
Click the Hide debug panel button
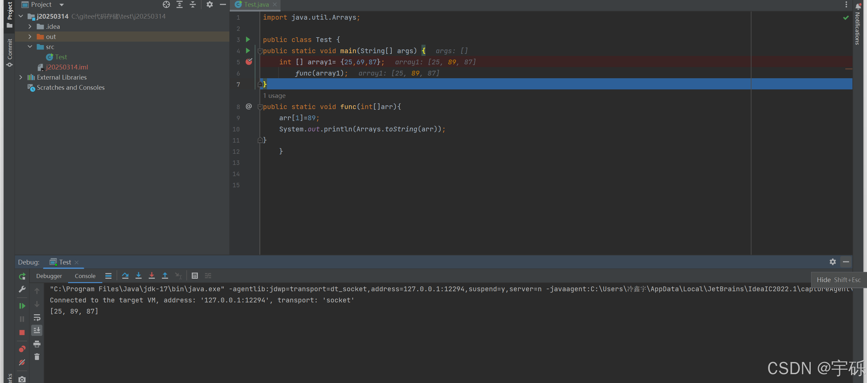(846, 262)
